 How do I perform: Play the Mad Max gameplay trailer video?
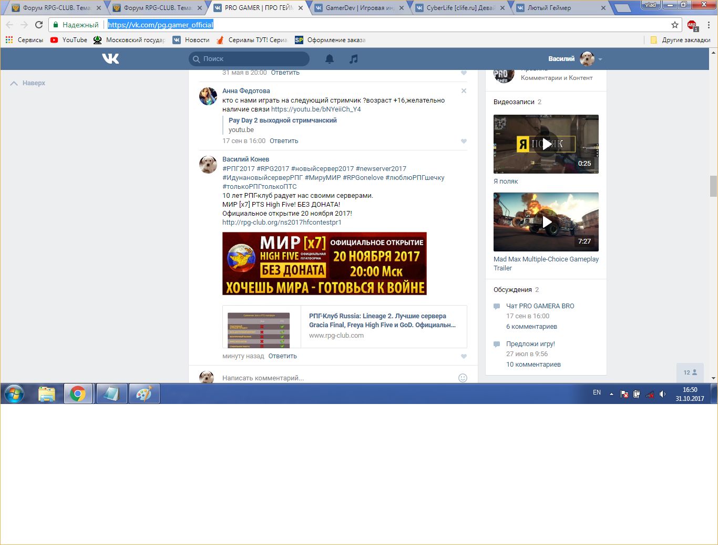pyautogui.click(x=546, y=222)
